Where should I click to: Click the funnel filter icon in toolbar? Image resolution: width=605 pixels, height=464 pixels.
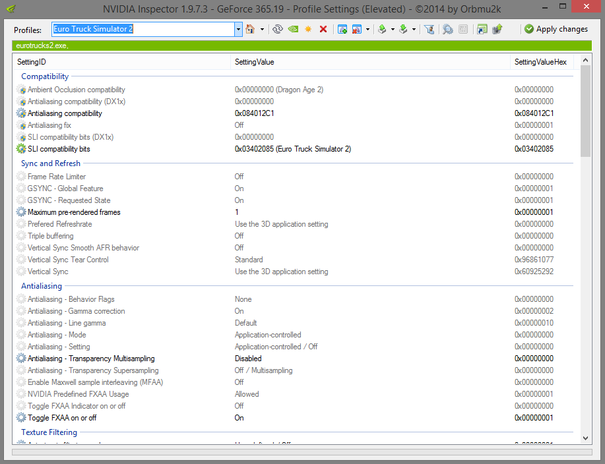pos(429,29)
